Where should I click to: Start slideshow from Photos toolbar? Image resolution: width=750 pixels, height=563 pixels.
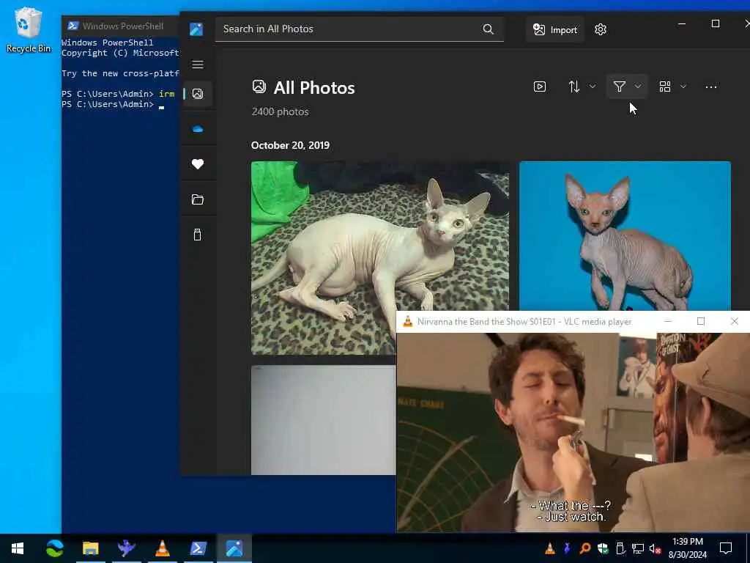pyautogui.click(x=540, y=87)
